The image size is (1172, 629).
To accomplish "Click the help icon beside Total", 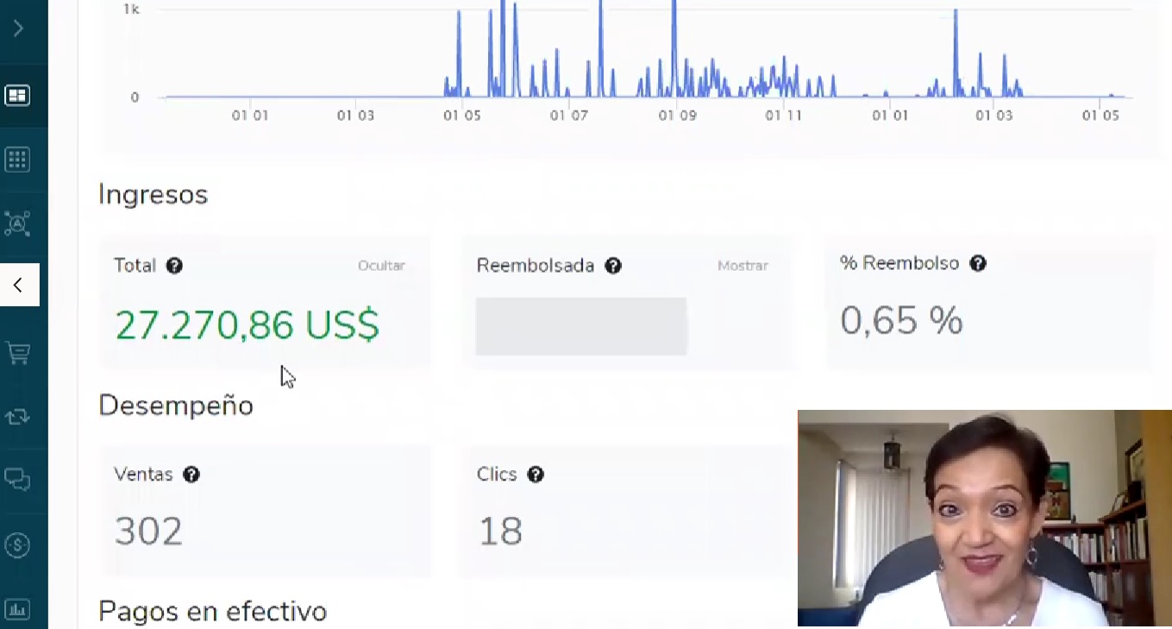I will pos(174,266).
